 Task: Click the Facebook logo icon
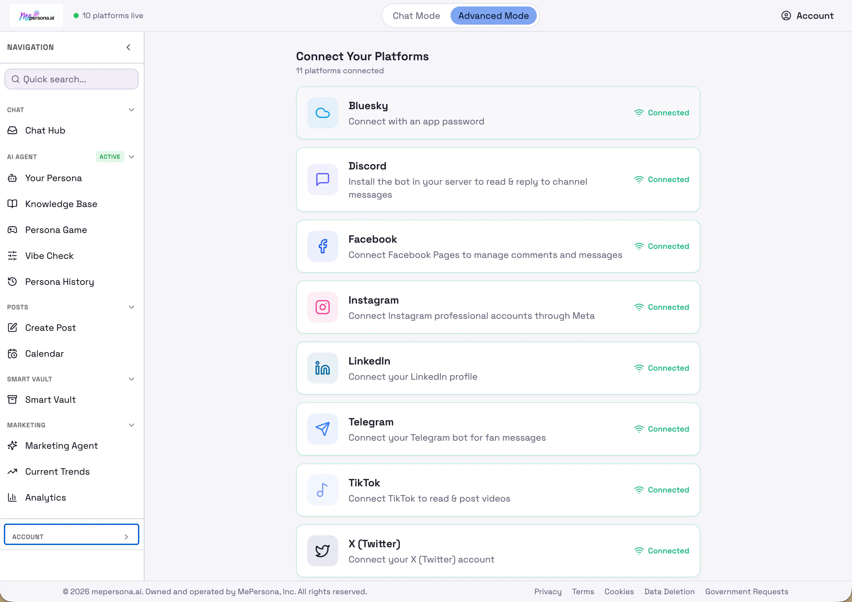[322, 247]
